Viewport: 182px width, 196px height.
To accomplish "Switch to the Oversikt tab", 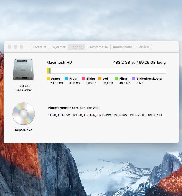I will click(40, 47).
